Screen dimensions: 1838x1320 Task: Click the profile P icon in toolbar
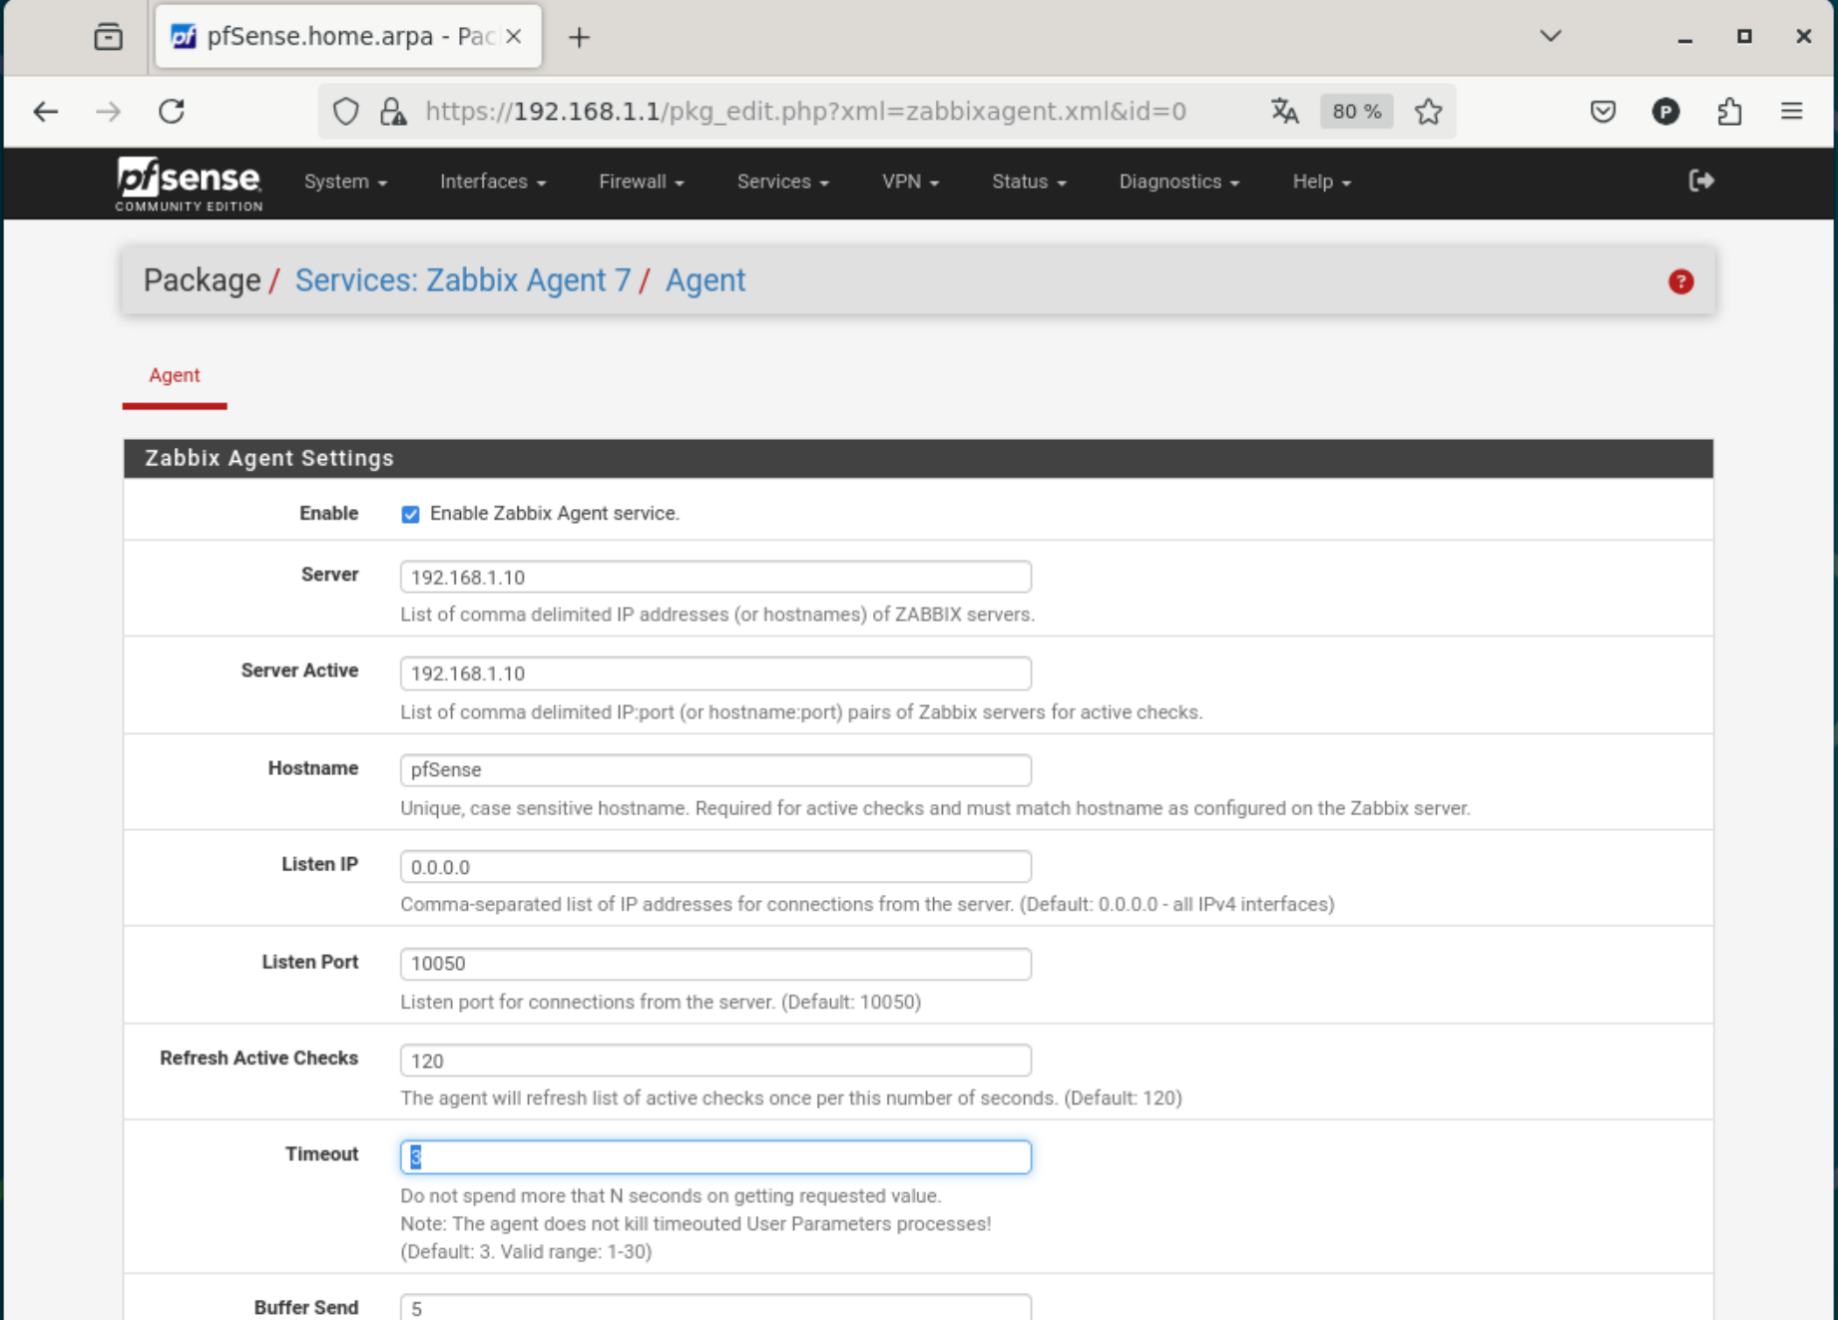click(1665, 111)
